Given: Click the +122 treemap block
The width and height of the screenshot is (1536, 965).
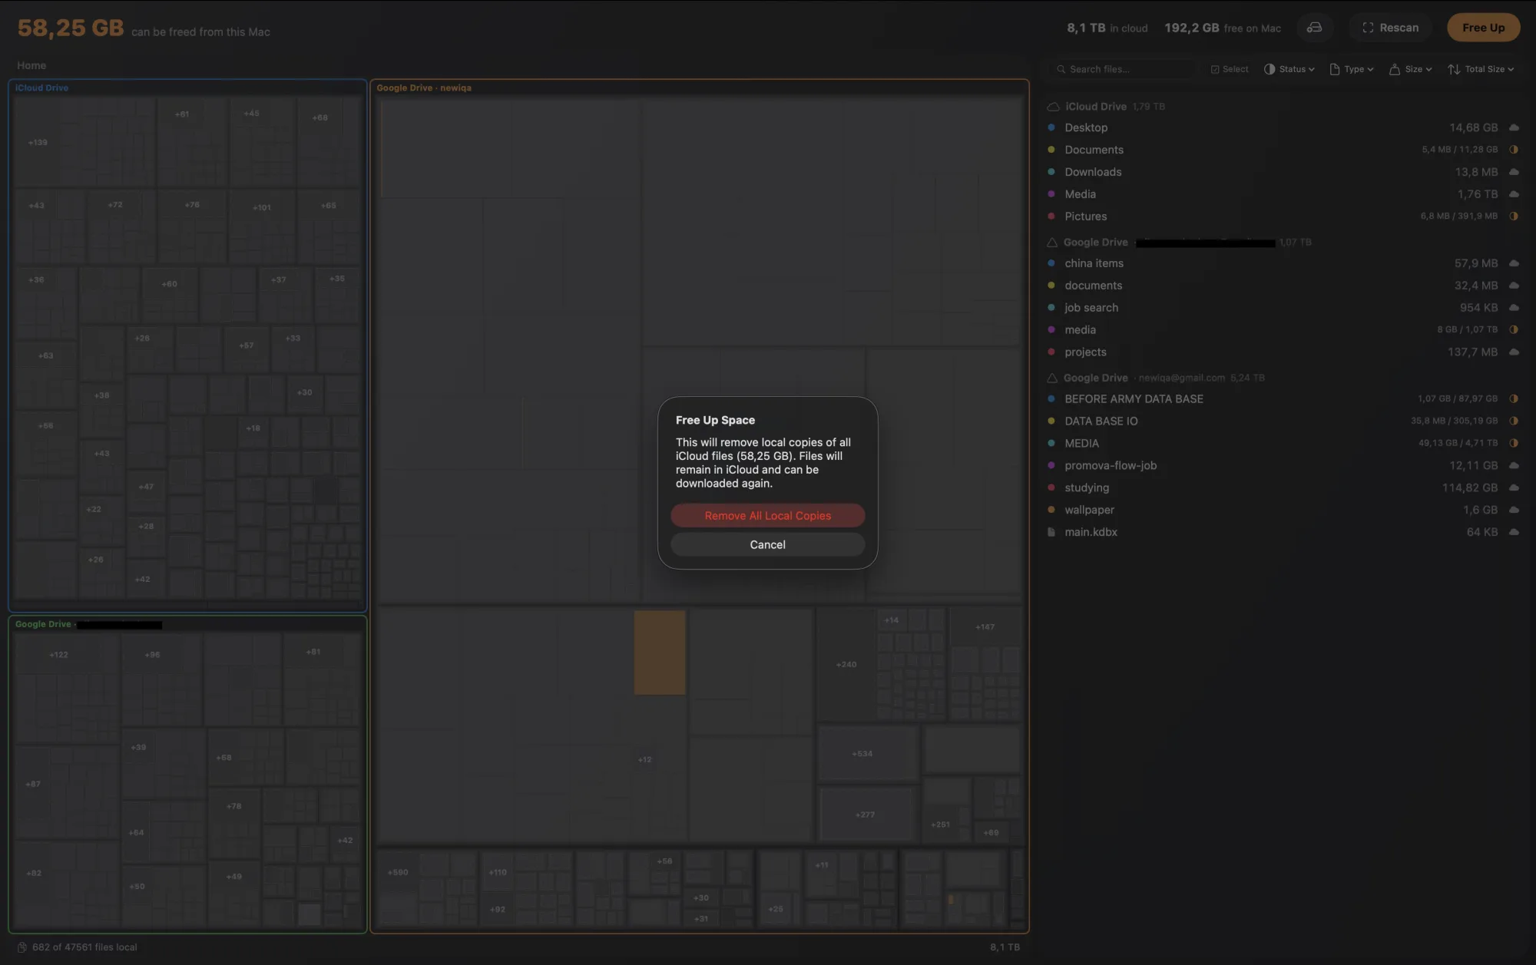Looking at the screenshot, I should tap(59, 655).
